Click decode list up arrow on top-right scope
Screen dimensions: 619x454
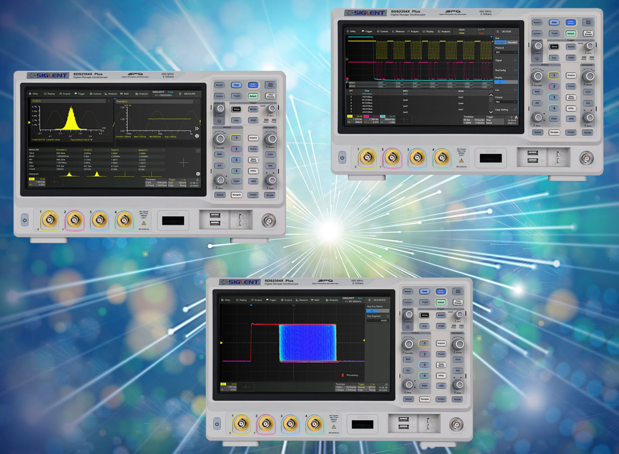491,95
